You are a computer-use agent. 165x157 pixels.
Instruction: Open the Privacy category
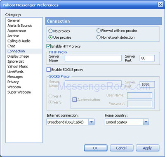click(13, 82)
